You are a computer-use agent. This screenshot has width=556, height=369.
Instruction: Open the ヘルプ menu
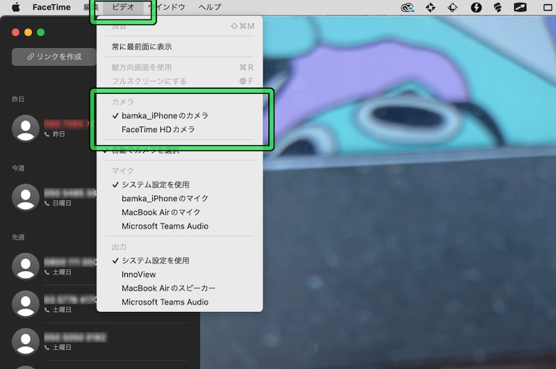click(210, 7)
